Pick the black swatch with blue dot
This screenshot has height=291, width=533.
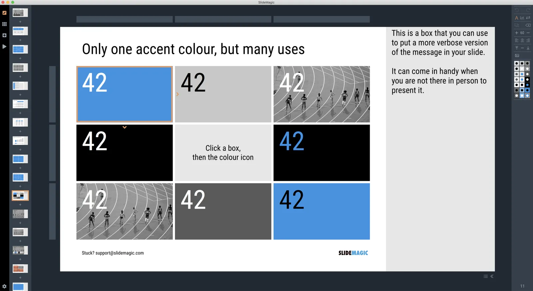tap(527, 85)
